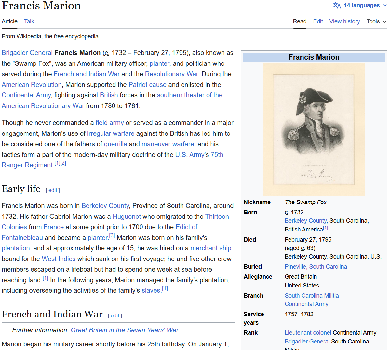Open the Thirteen Colonies link
This screenshot has width=390, height=350.
click(x=217, y=217)
